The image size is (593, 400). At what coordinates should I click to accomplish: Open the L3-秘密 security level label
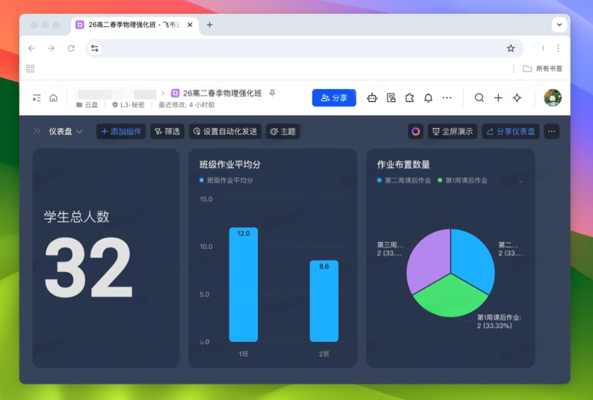point(128,105)
